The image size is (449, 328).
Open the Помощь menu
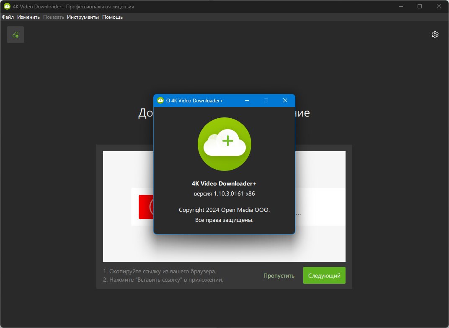click(113, 17)
